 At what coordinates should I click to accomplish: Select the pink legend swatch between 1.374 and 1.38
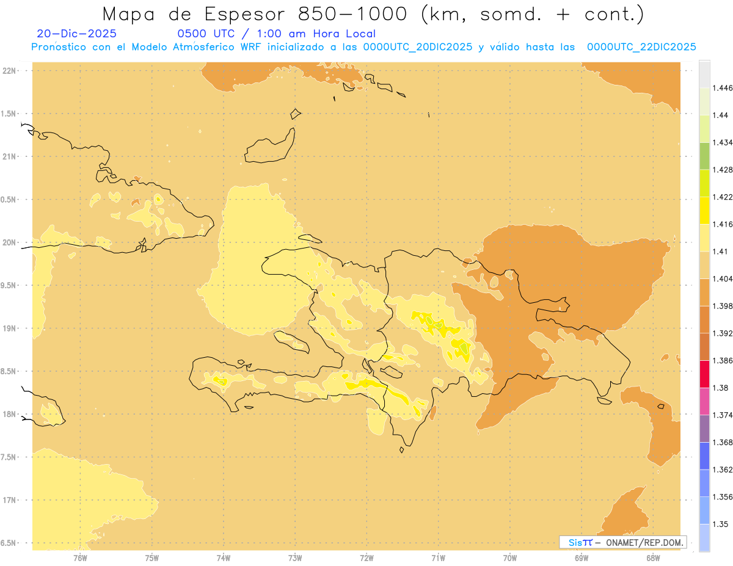pyautogui.click(x=704, y=401)
